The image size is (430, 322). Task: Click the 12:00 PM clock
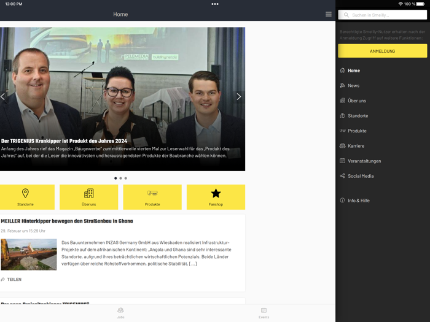(x=14, y=4)
